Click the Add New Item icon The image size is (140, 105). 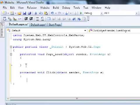click(x=12, y=13)
